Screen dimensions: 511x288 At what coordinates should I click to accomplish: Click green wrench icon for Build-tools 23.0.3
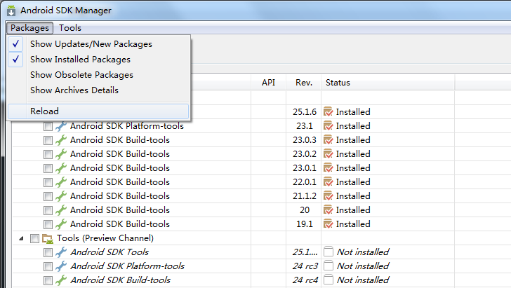61,140
